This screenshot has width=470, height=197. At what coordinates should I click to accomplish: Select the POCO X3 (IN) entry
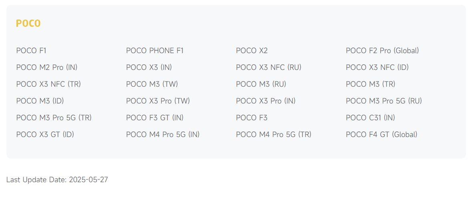click(149, 68)
